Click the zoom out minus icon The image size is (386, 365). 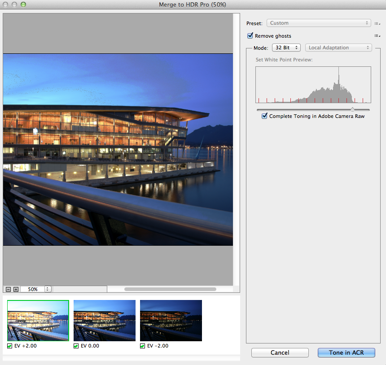(x=8, y=289)
